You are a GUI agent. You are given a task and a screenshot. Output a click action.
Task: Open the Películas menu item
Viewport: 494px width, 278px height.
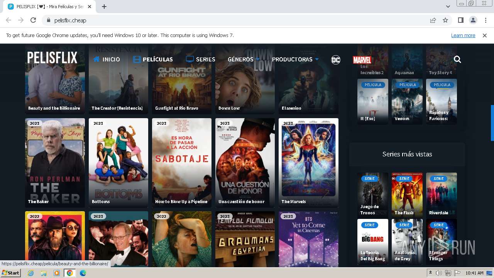coord(153,59)
